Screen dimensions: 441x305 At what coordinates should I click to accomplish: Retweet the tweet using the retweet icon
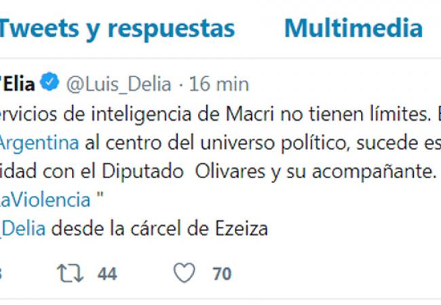coord(71,273)
